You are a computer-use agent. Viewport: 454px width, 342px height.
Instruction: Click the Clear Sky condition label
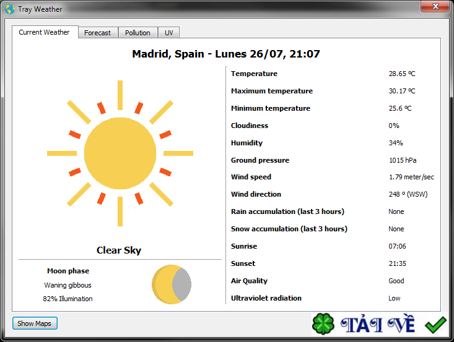pyautogui.click(x=119, y=250)
